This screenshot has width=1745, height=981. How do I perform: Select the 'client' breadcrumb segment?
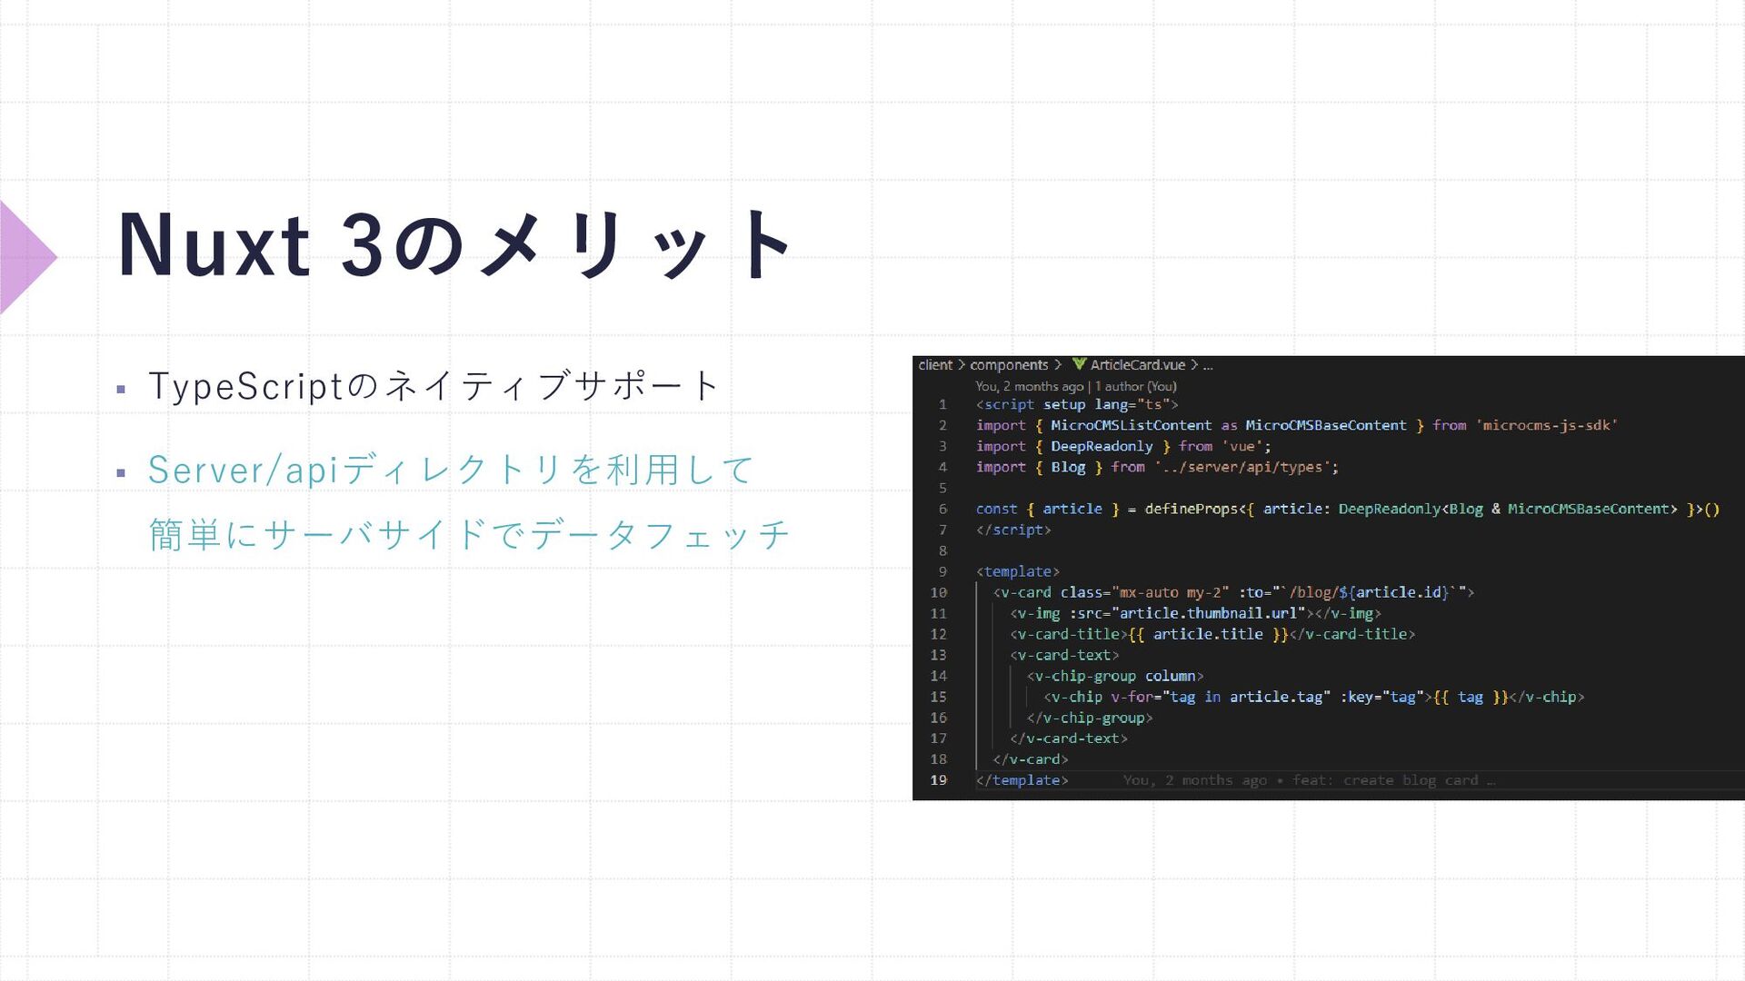pos(935,364)
